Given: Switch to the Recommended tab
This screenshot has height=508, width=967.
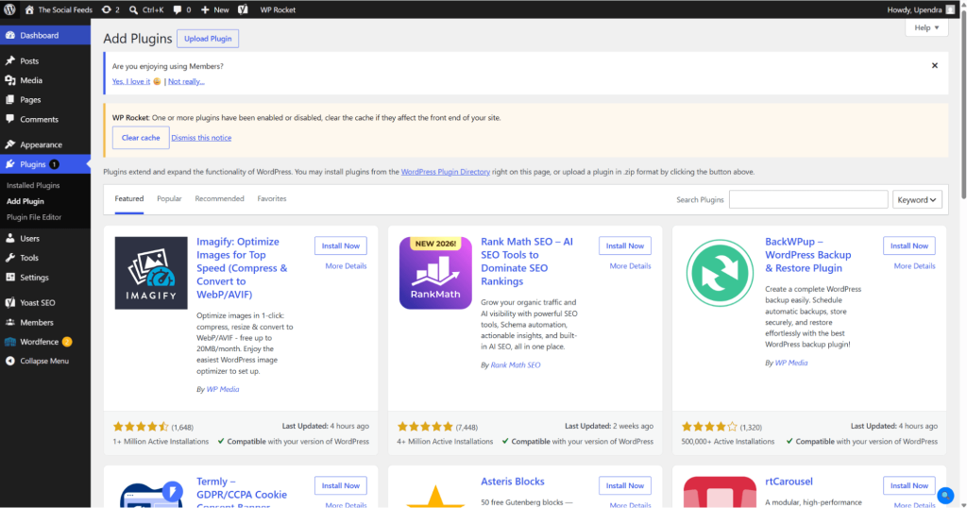Looking at the screenshot, I should coord(219,199).
